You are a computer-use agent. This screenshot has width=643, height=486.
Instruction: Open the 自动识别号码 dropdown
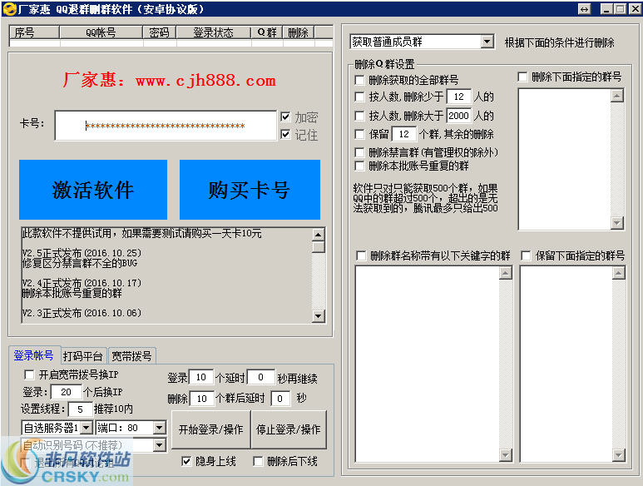tap(160, 445)
